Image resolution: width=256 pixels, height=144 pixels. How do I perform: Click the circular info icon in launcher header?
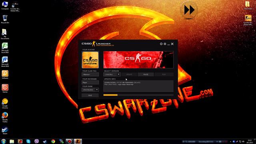click(161, 44)
